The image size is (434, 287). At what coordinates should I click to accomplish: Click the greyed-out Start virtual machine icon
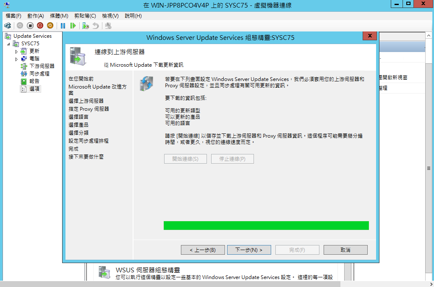click(20, 26)
